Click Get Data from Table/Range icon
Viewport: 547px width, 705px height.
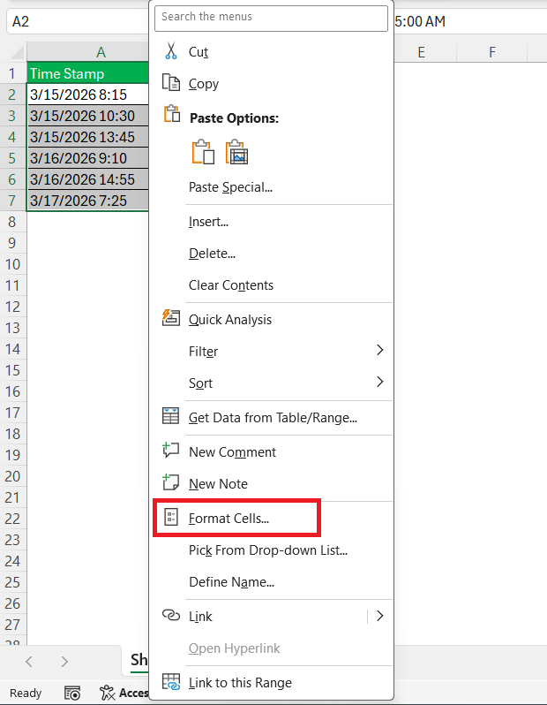[x=171, y=417]
